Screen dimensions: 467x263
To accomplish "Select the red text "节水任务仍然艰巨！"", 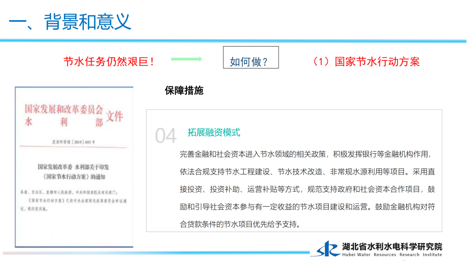I will [x=109, y=62].
